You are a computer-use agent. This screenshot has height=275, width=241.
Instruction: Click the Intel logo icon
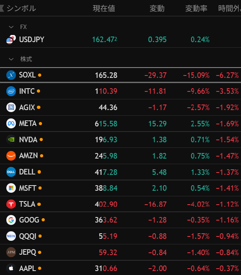click(11, 91)
